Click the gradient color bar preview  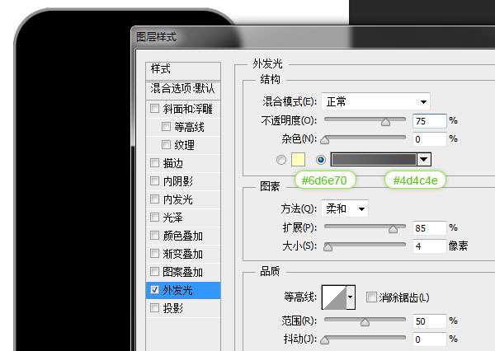tap(374, 160)
